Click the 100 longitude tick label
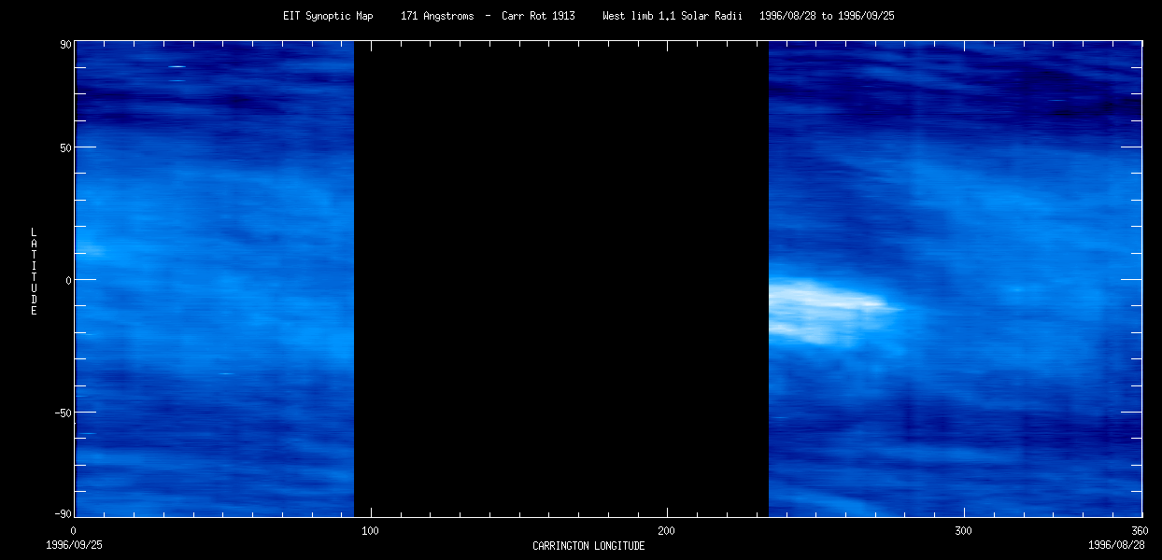The image size is (1162, 560). [x=370, y=531]
